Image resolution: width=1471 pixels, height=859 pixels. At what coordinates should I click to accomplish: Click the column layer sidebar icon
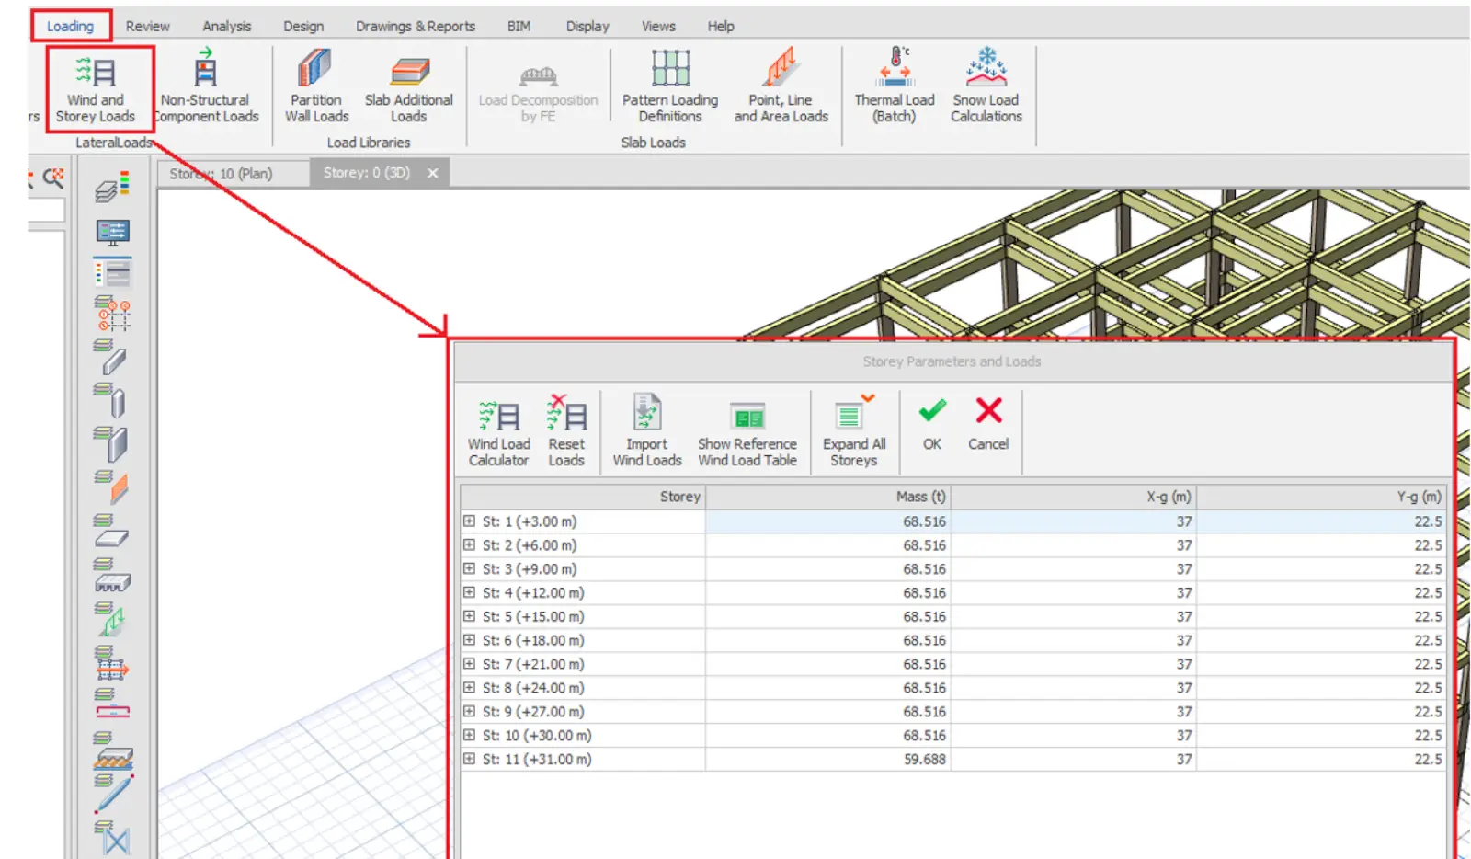pos(111,400)
